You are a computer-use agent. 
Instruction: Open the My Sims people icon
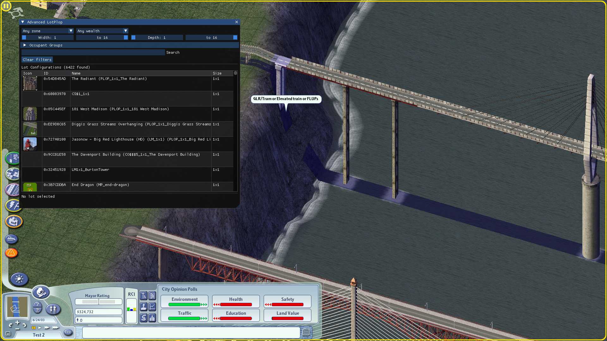tap(53, 309)
